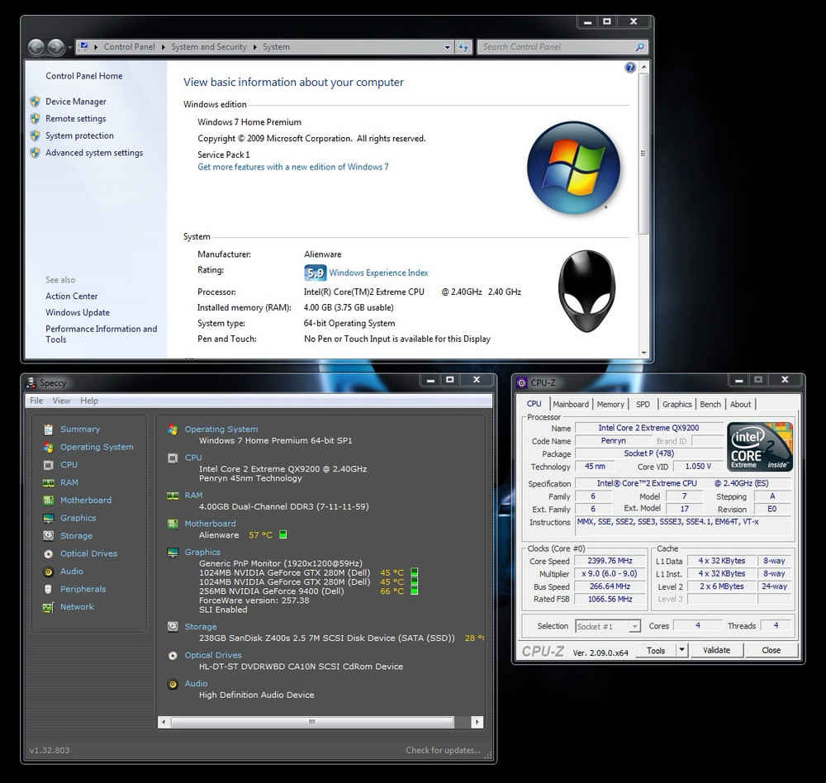The width and height of the screenshot is (826, 783).
Task: Click Close button in CPU-Z
Action: (771, 650)
